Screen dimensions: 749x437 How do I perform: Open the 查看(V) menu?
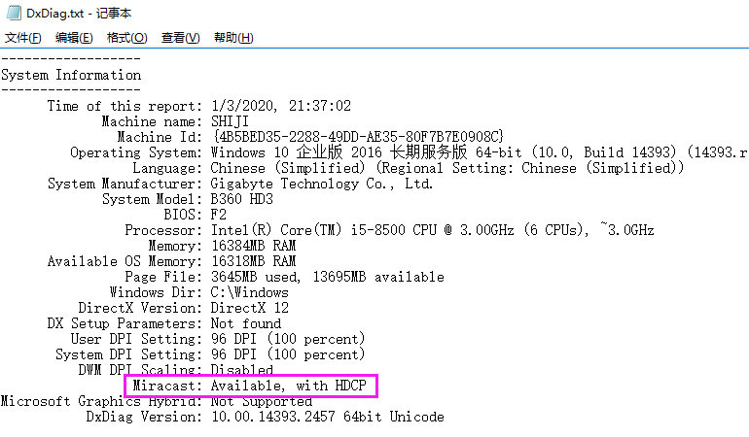click(181, 38)
